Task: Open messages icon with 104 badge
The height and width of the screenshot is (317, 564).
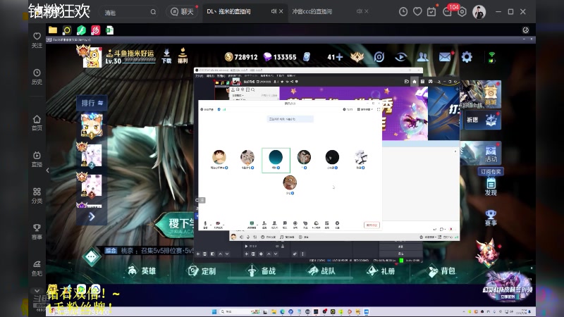Action: [x=447, y=12]
